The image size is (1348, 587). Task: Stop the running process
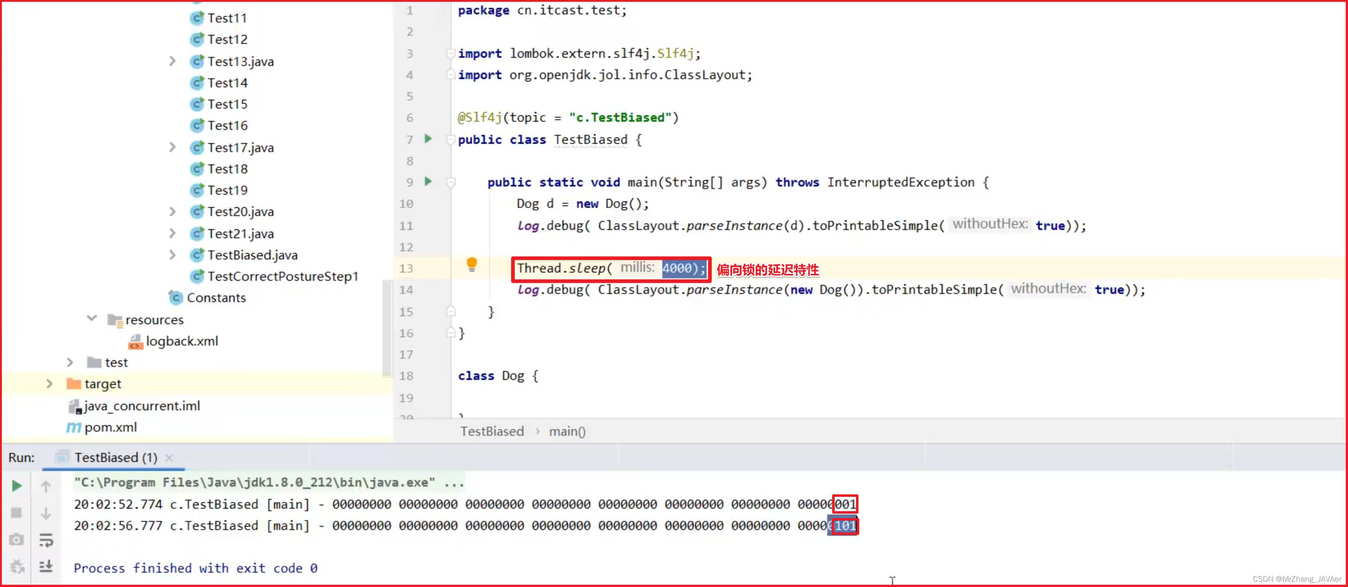click(16, 513)
